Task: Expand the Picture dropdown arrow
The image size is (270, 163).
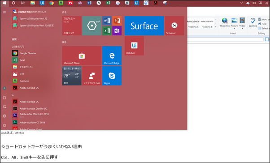Action: pyautogui.click(x=234, y=29)
